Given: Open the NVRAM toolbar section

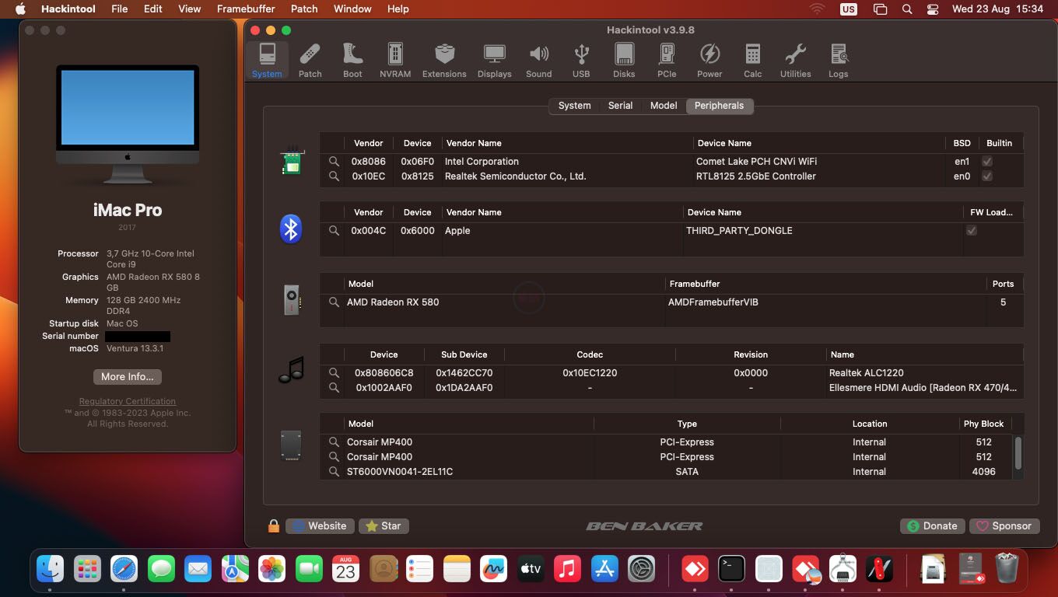Looking at the screenshot, I should tap(395, 61).
